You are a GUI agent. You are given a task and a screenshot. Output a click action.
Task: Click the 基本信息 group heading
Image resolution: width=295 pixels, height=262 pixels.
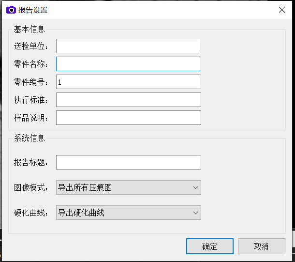[29, 29]
